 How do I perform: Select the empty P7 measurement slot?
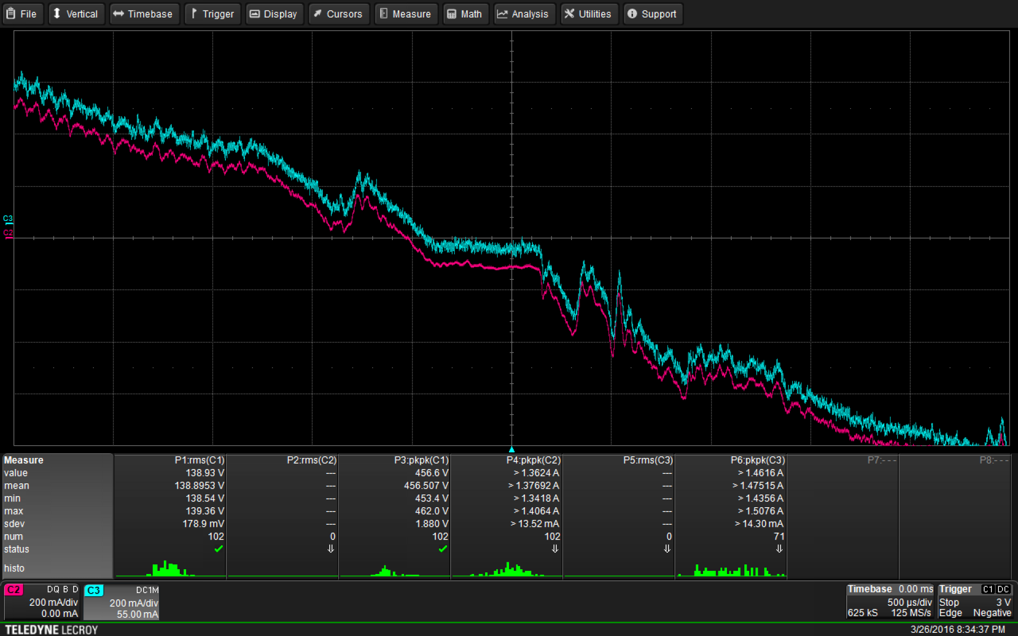881,460
